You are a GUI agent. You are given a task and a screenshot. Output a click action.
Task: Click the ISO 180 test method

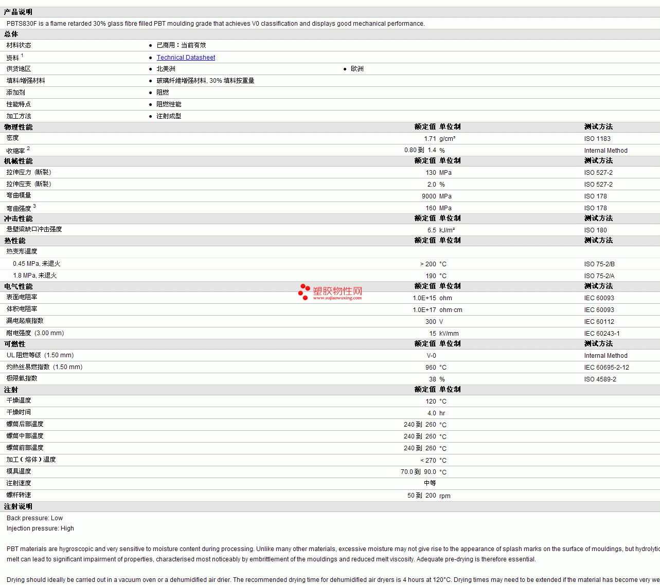click(595, 230)
